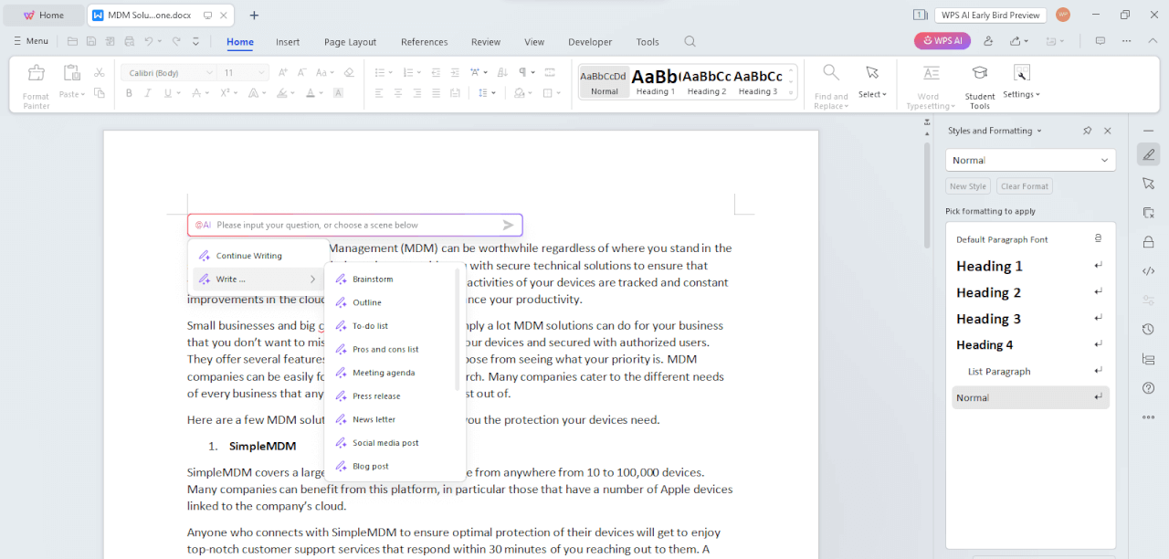
Task: Click the Clear Format button
Action: (1024, 186)
